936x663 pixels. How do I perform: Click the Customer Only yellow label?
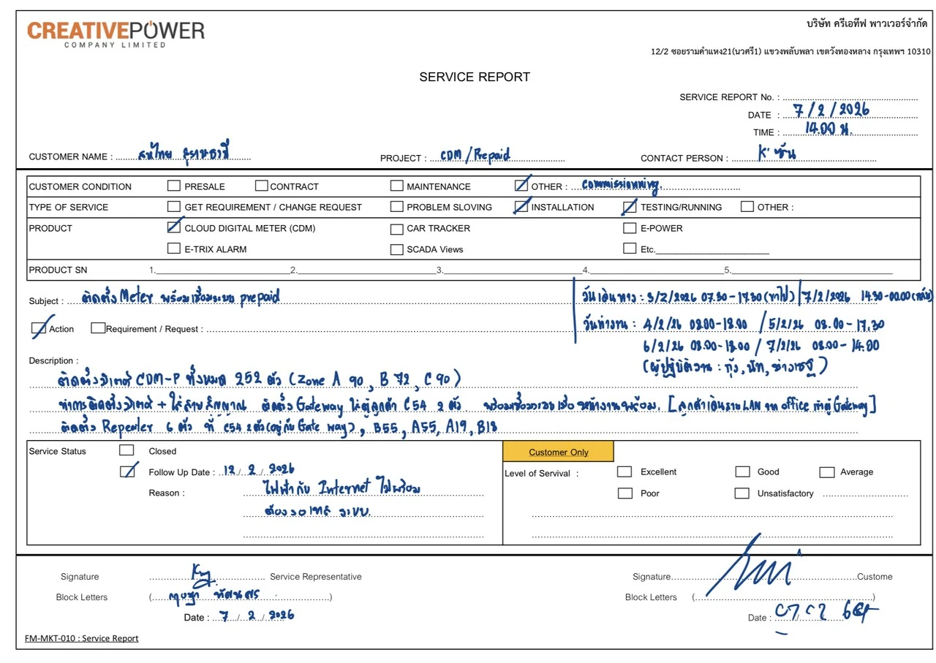coord(558,452)
